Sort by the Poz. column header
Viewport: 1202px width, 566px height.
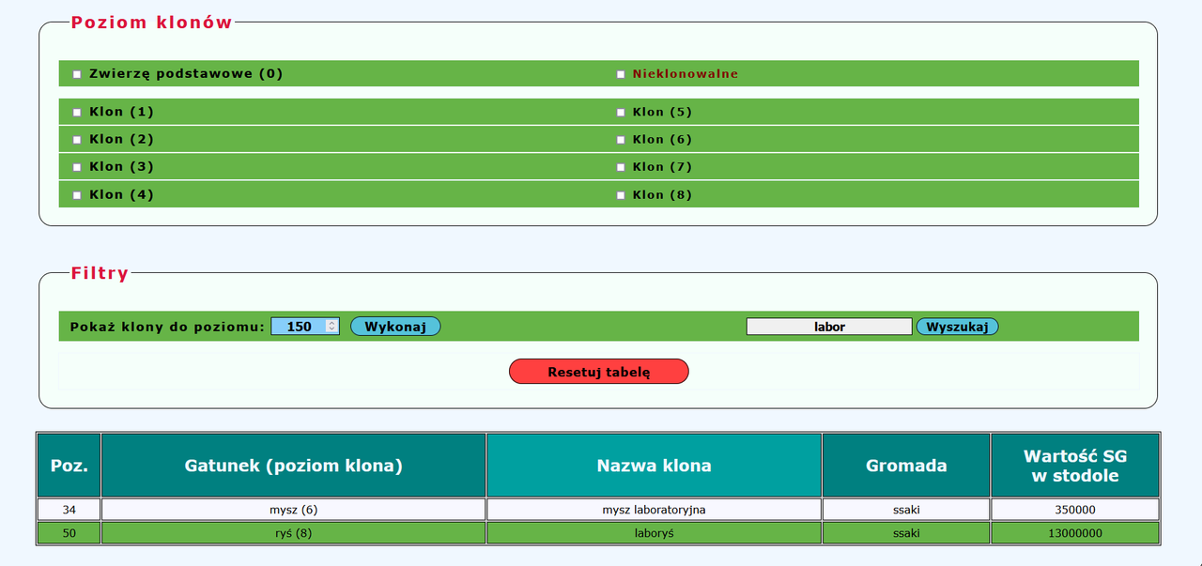(x=69, y=466)
